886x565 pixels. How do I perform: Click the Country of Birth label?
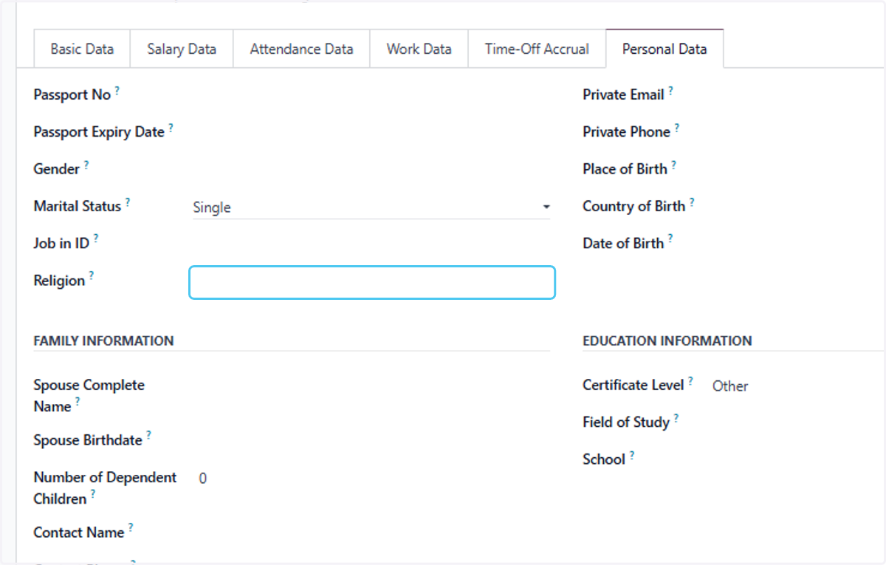click(634, 206)
